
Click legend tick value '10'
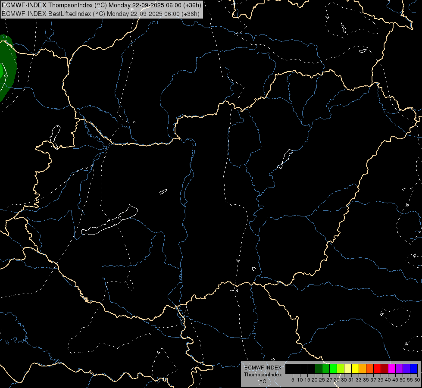[300, 380]
